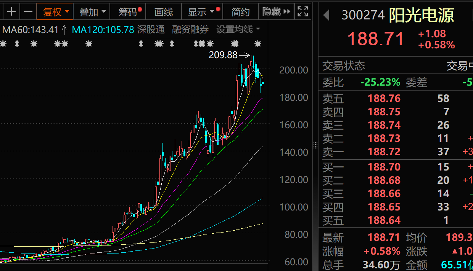Click the 融资融券 margin trading link
Screen dimensions: 473x271
190,29
